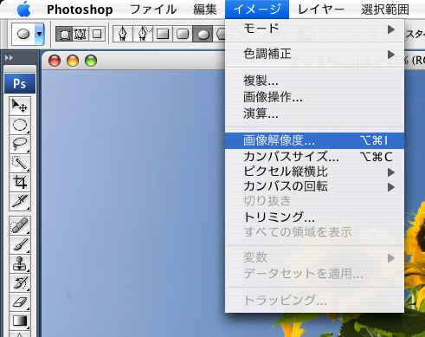Select the Magic Wand tool

click(x=20, y=163)
